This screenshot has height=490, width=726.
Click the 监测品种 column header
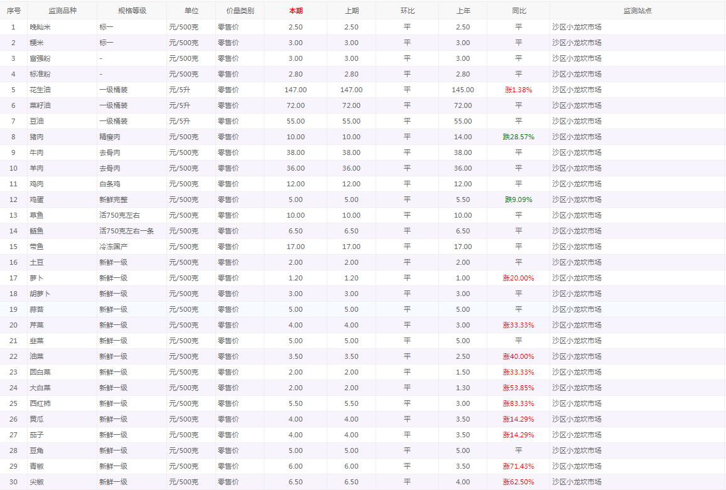(x=62, y=11)
